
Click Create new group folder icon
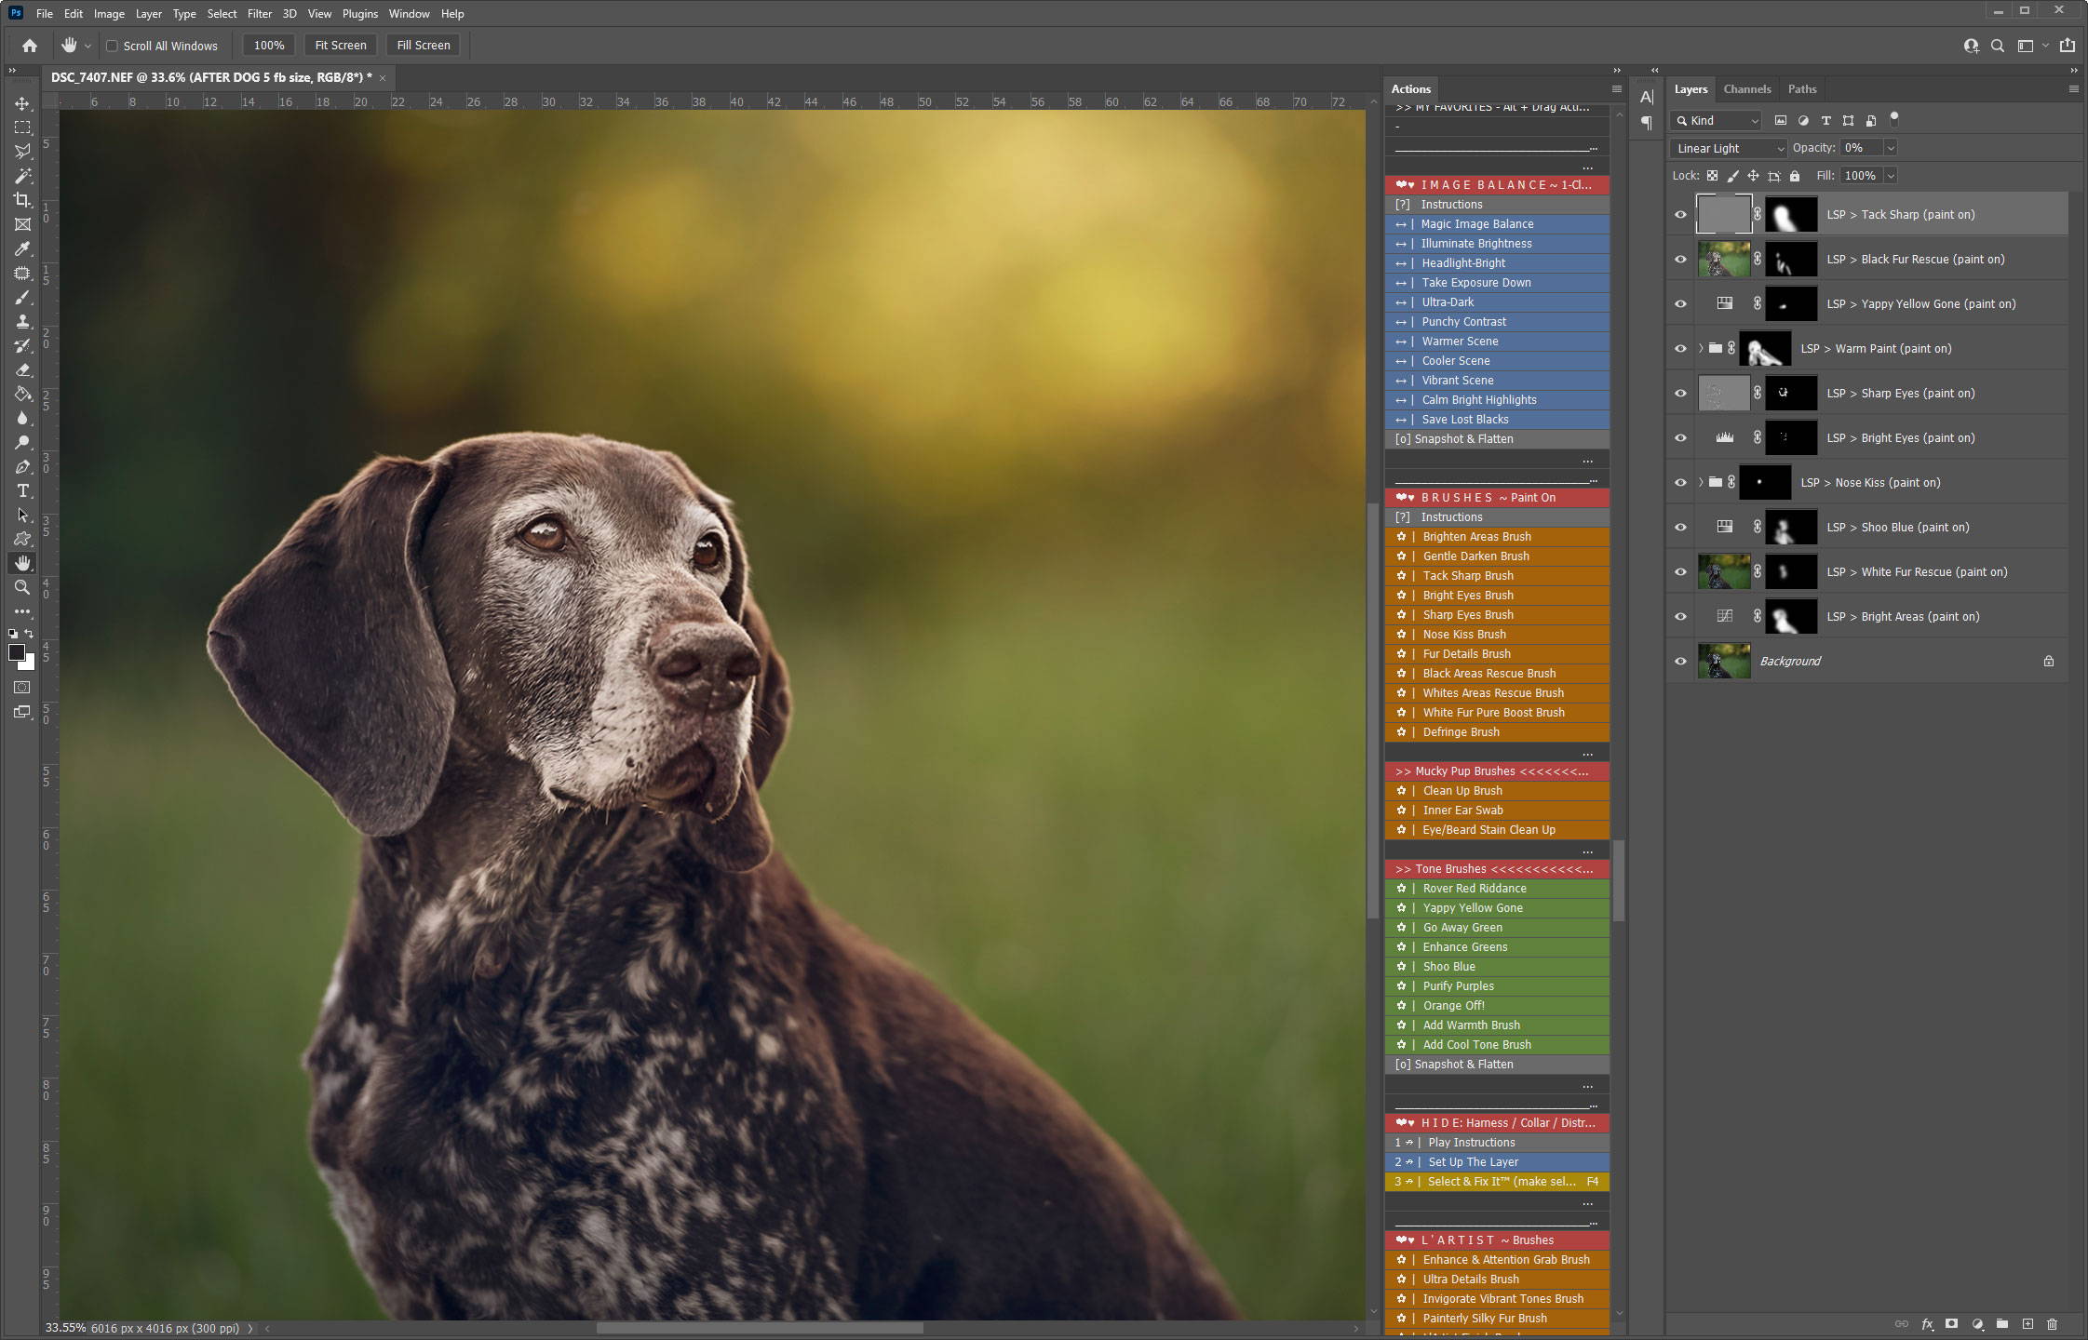tap(2002, 1323)
